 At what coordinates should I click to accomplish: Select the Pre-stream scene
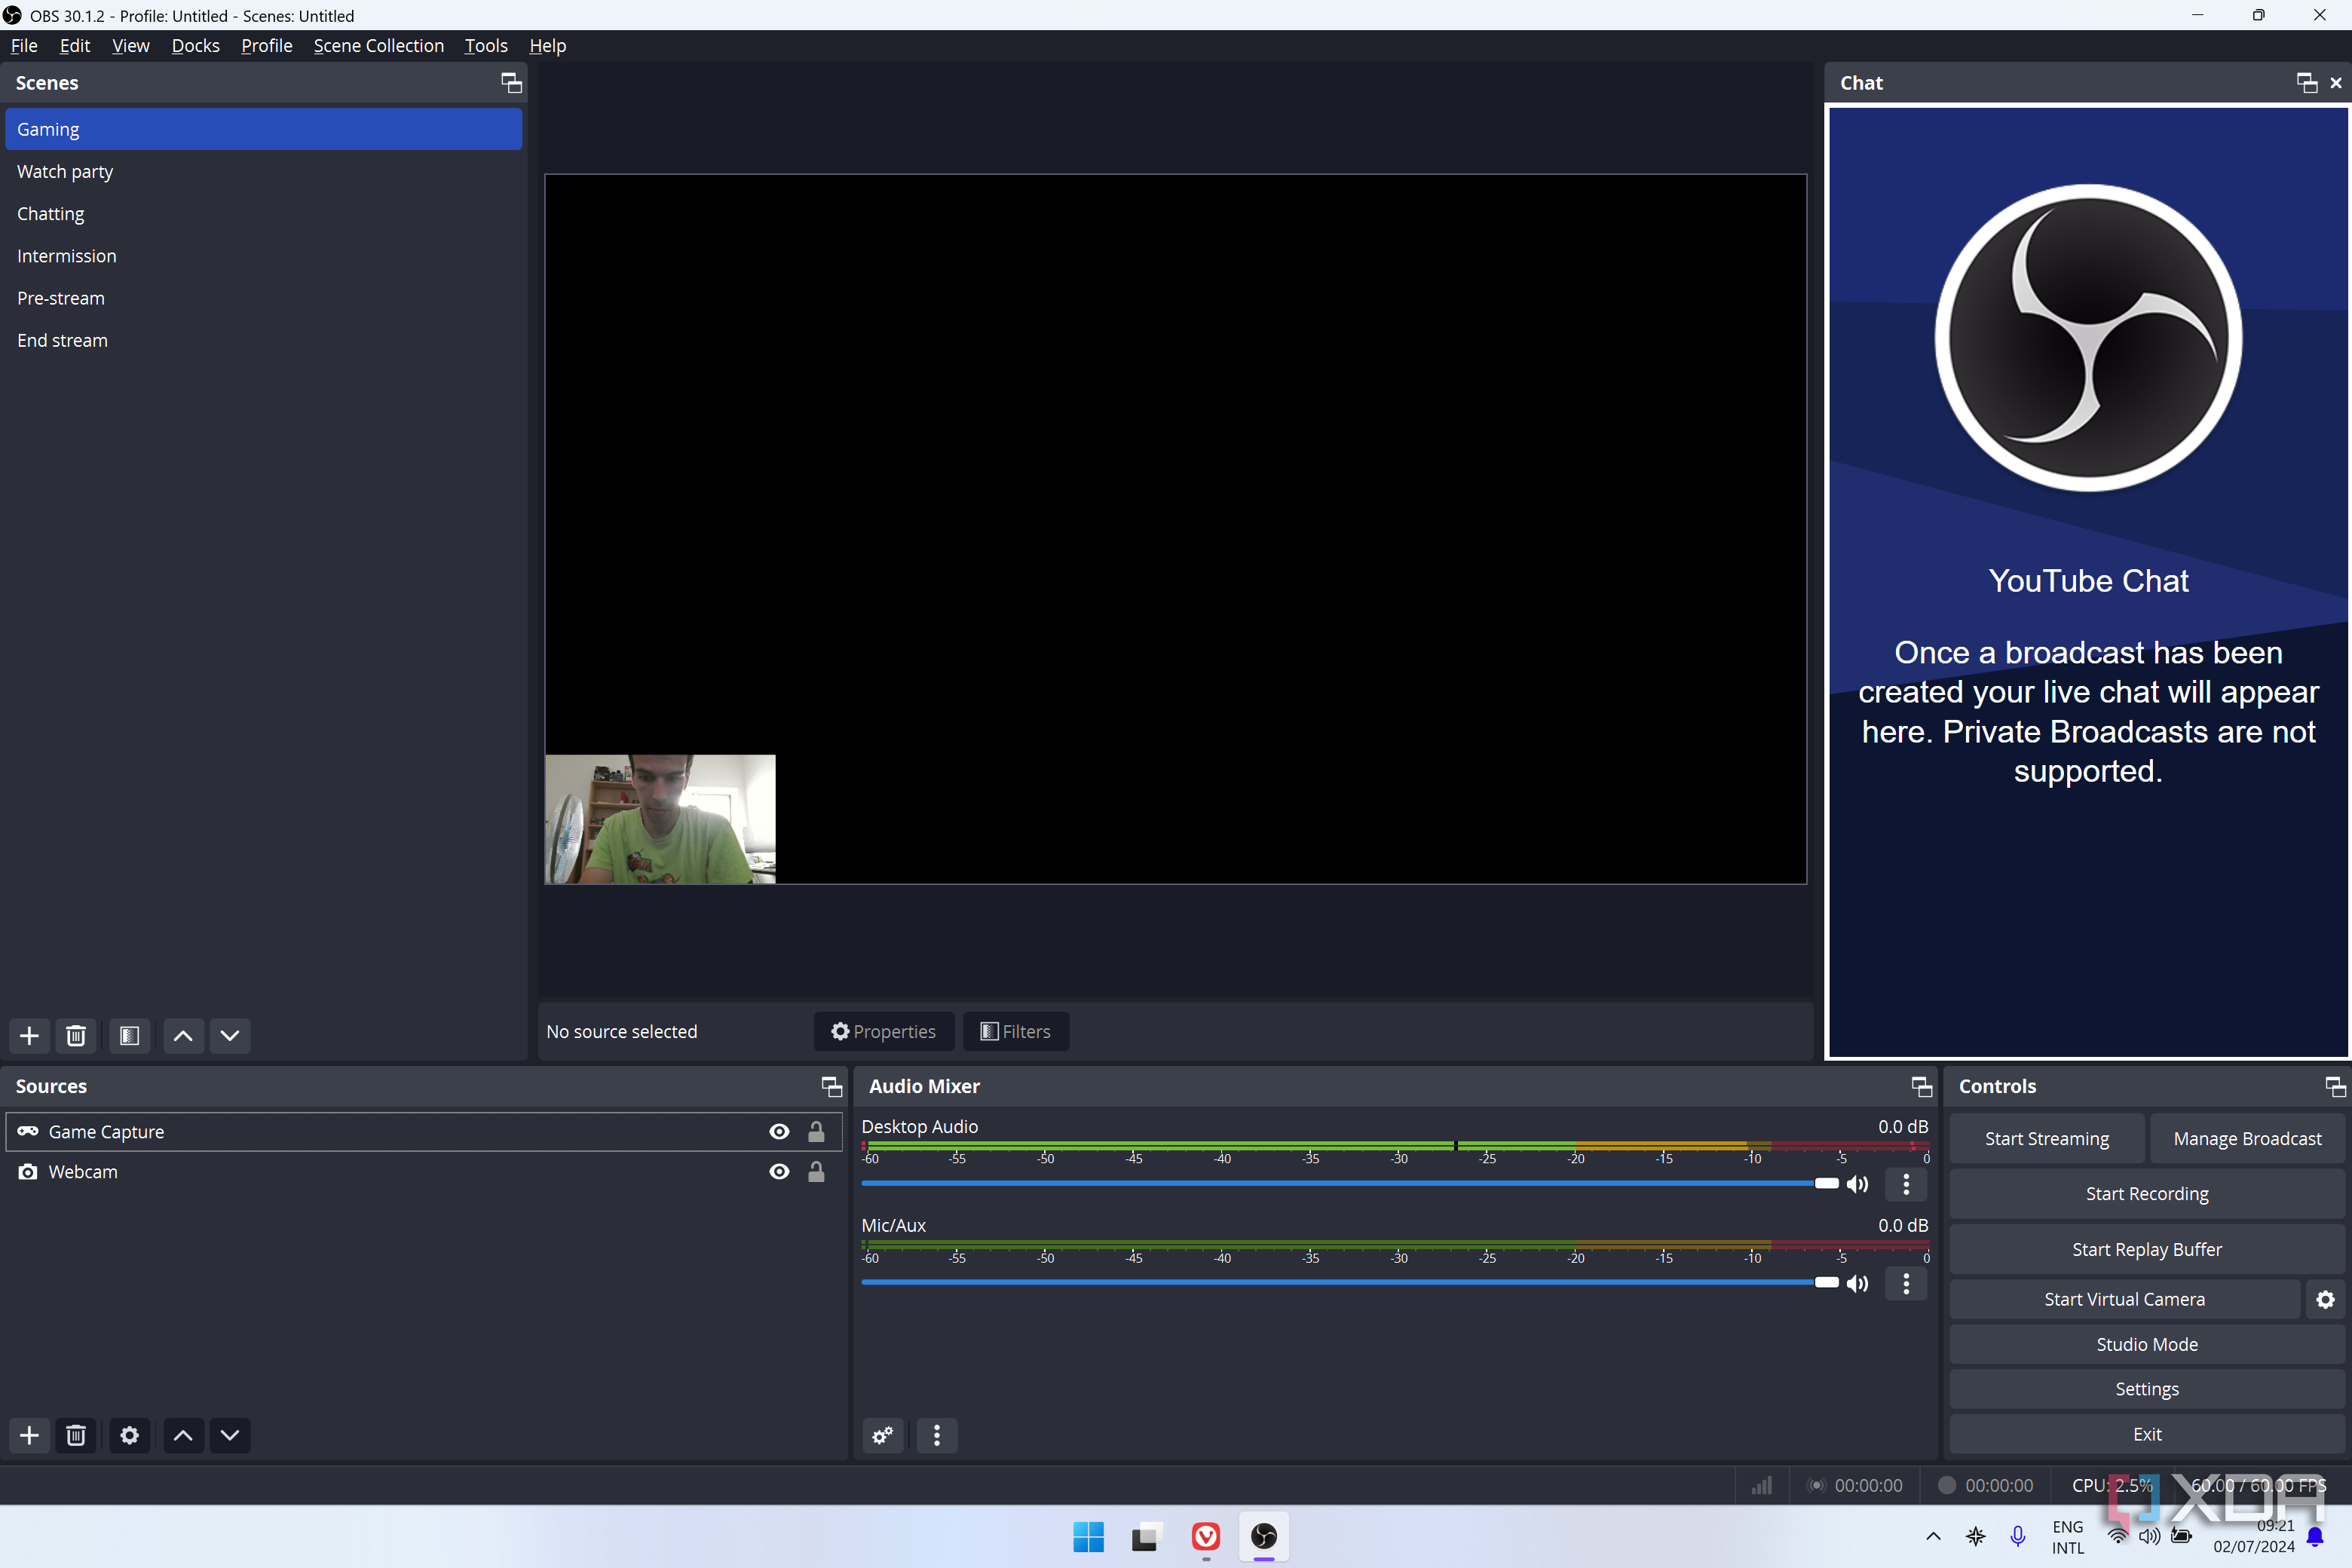click(263, 298)
